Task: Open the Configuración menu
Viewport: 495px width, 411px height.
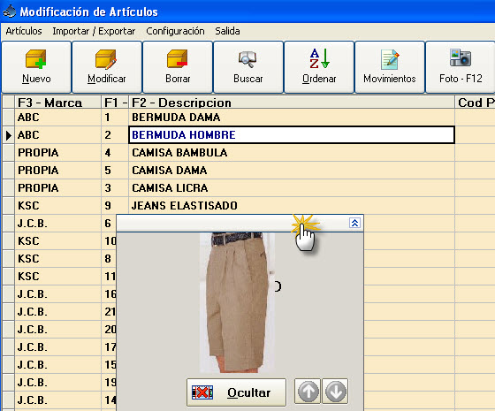Action: point(175,31)
